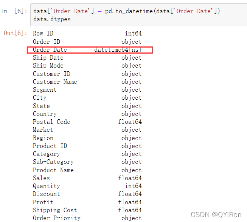Click the 'State' row label
This screenshot has height=222, width=247.
tap(41, 106)
